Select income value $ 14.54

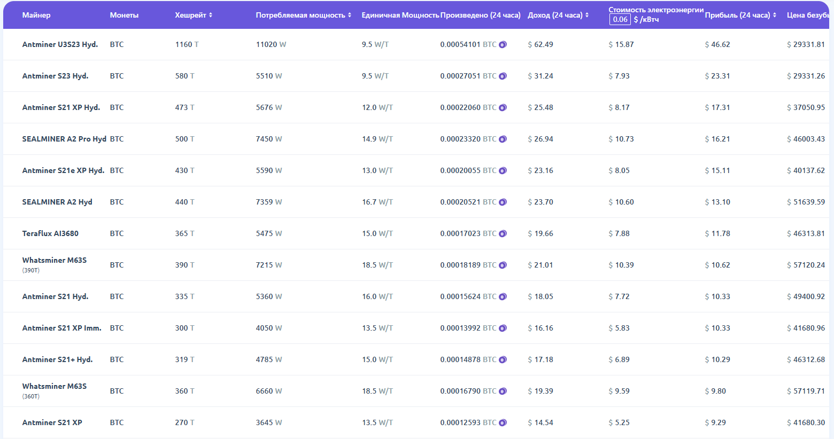540,422
